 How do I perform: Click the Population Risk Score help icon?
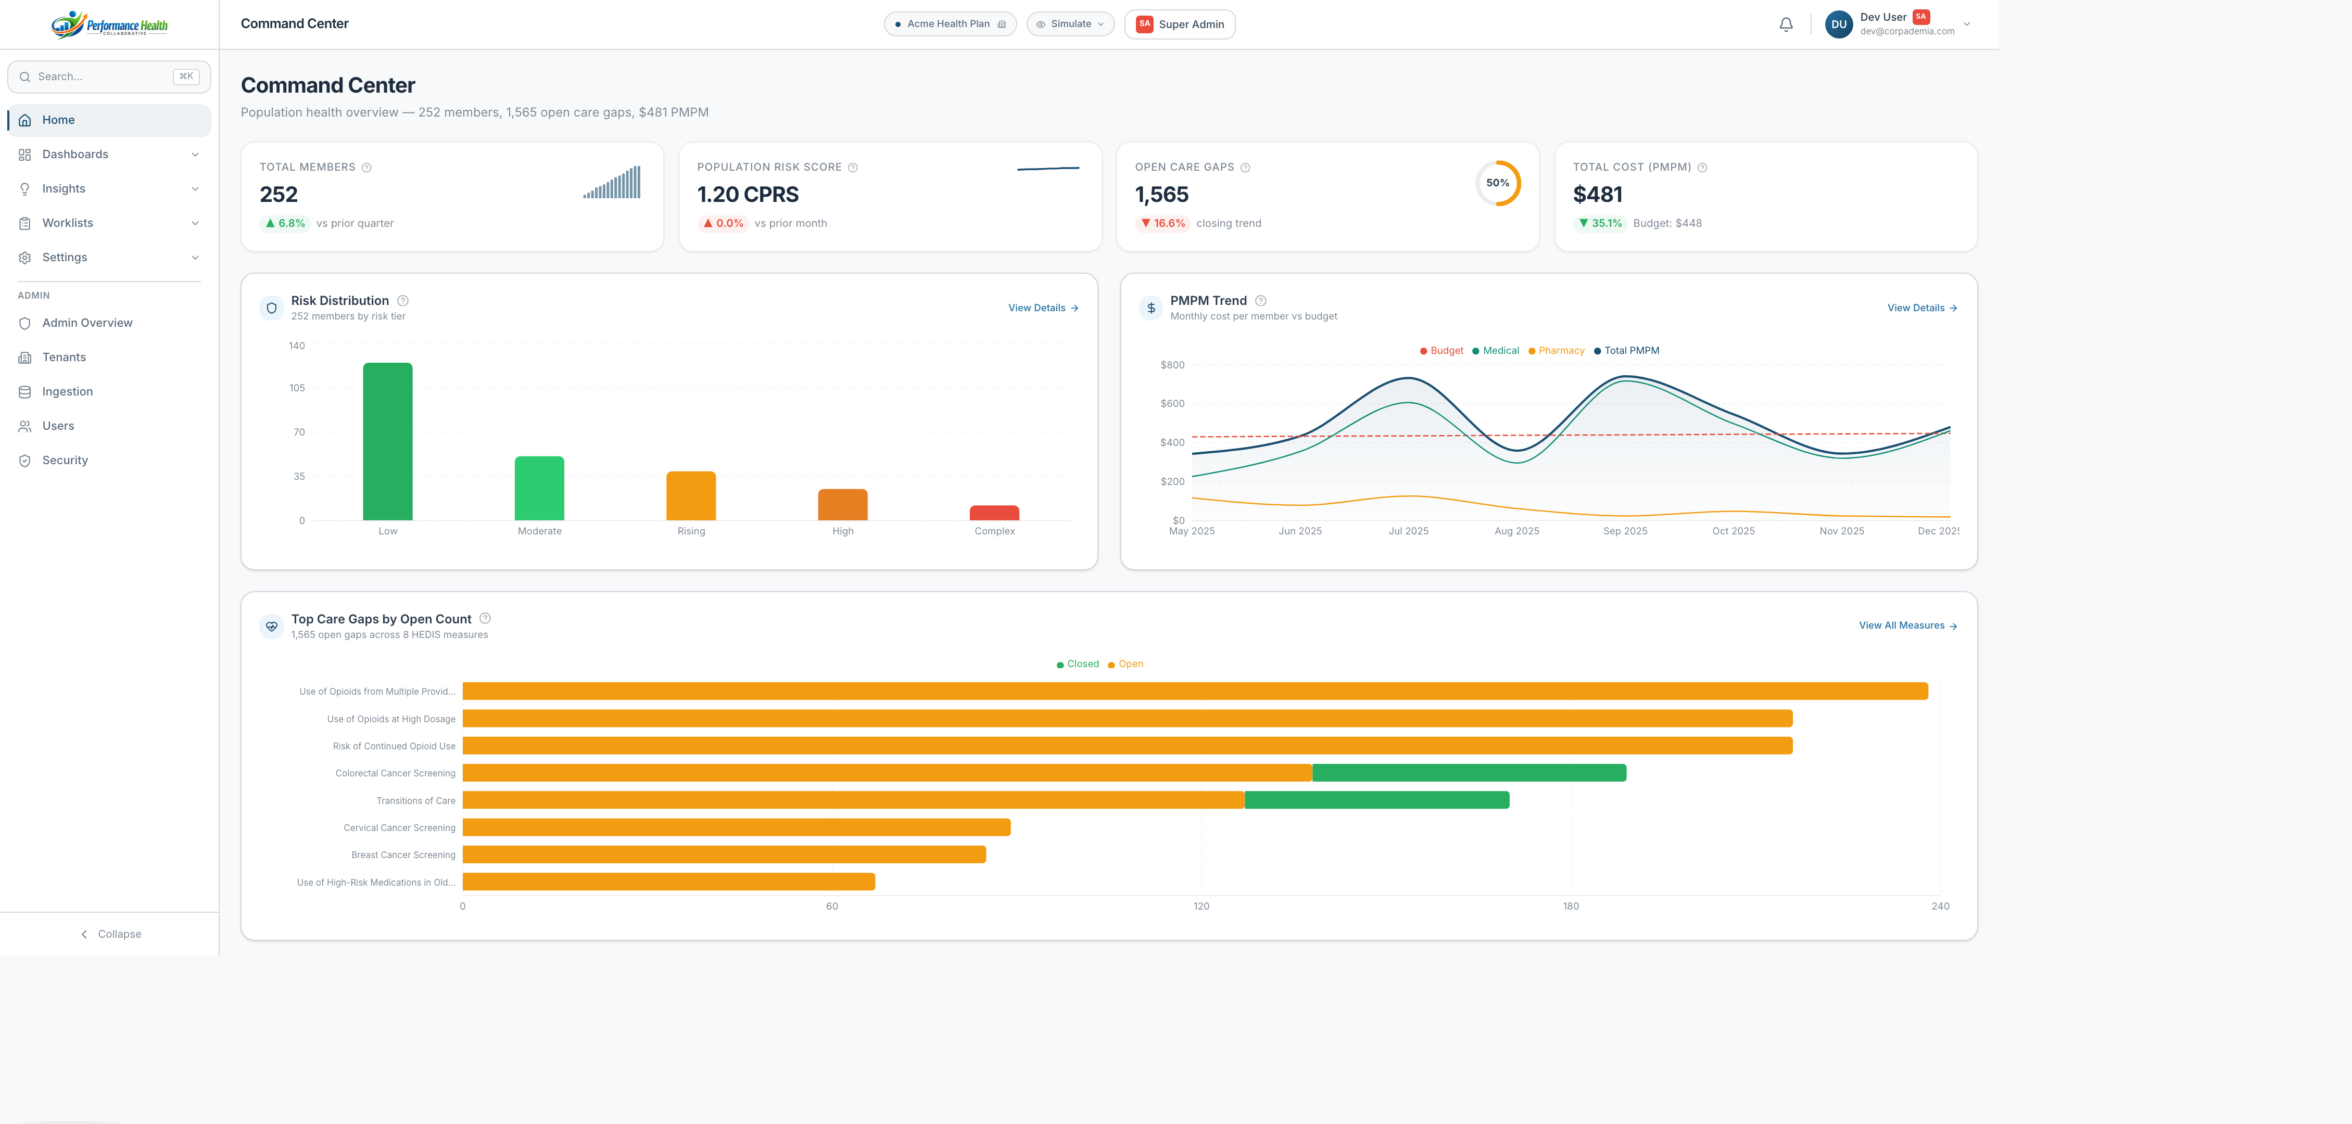pos(853,168)
